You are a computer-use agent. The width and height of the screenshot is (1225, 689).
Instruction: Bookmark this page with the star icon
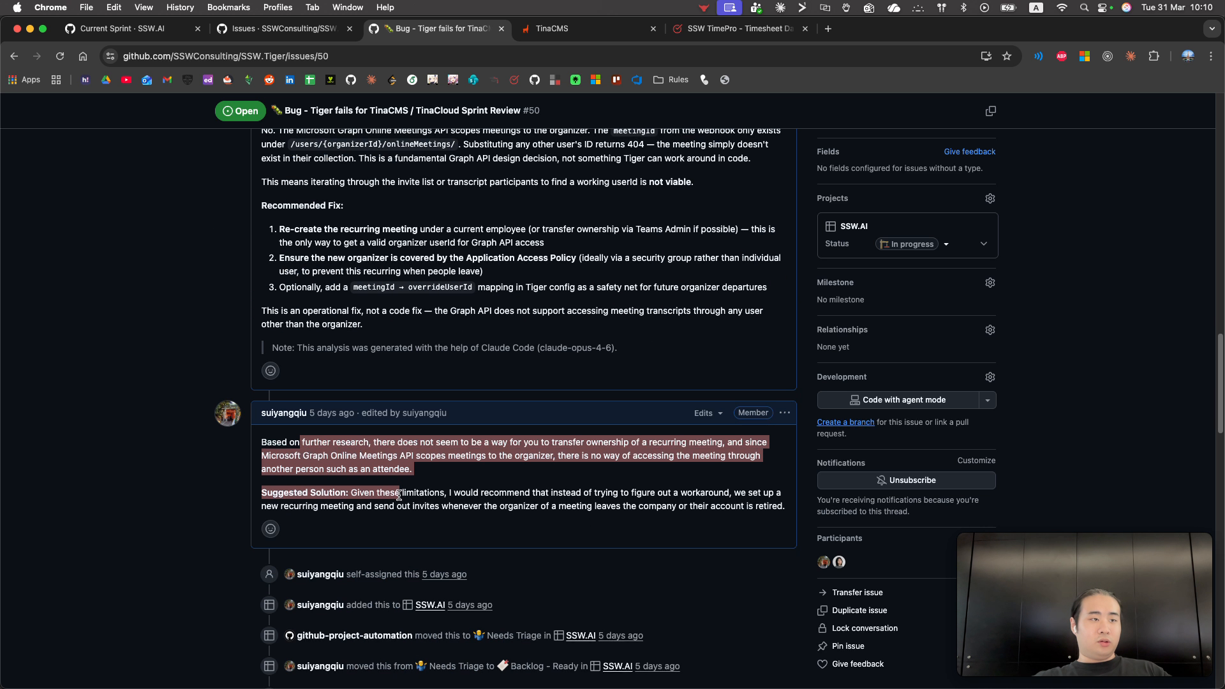(x=1007, y=56)
